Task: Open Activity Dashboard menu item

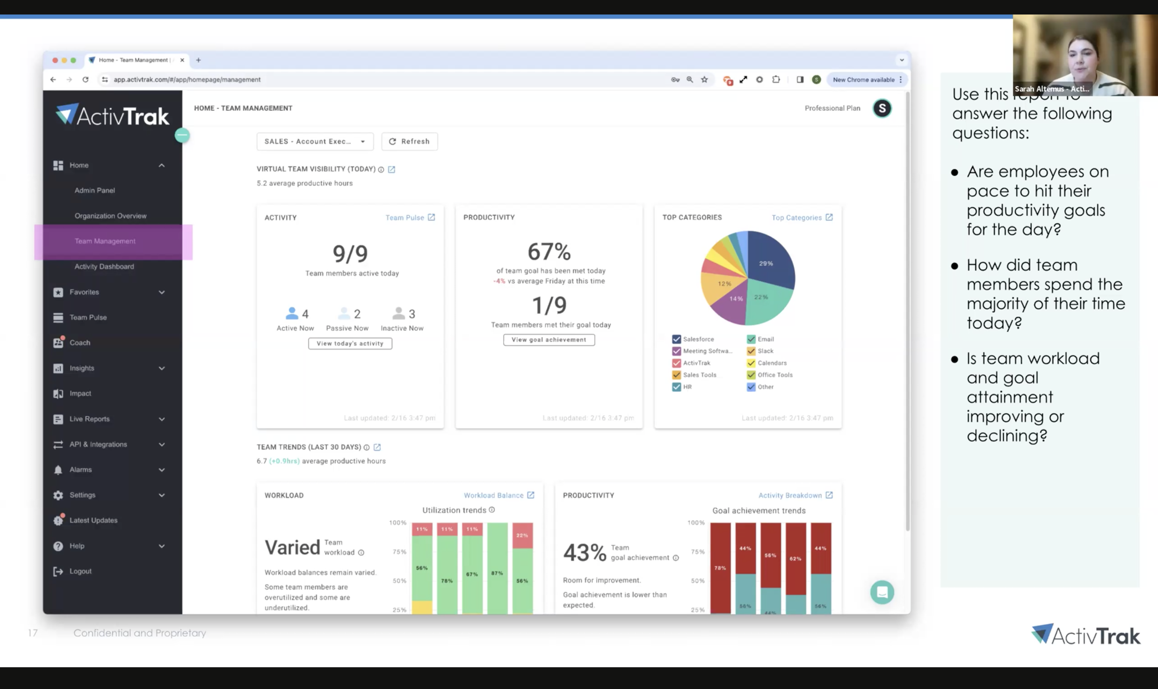Action: pos(104,266)
